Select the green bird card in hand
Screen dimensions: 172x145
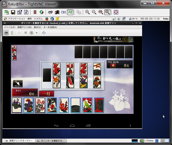87,105
